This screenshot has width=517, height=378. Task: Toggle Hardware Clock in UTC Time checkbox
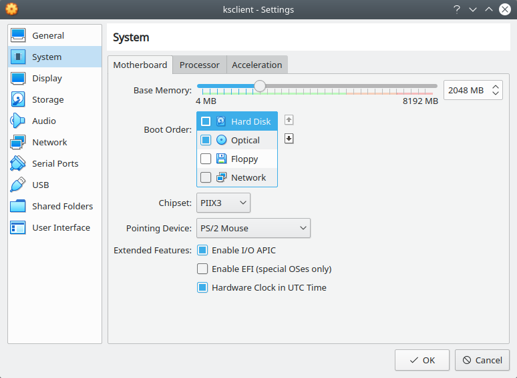(202, 287)
